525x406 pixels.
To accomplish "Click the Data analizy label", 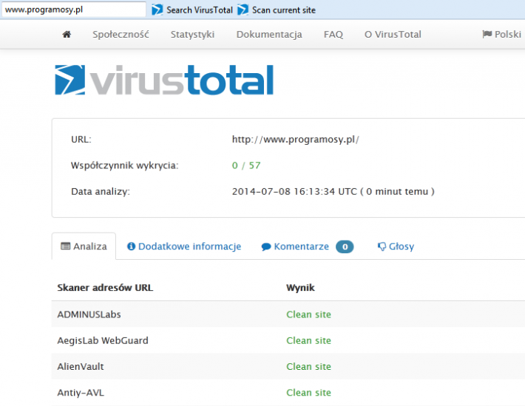I will click(x=100, y=191).
